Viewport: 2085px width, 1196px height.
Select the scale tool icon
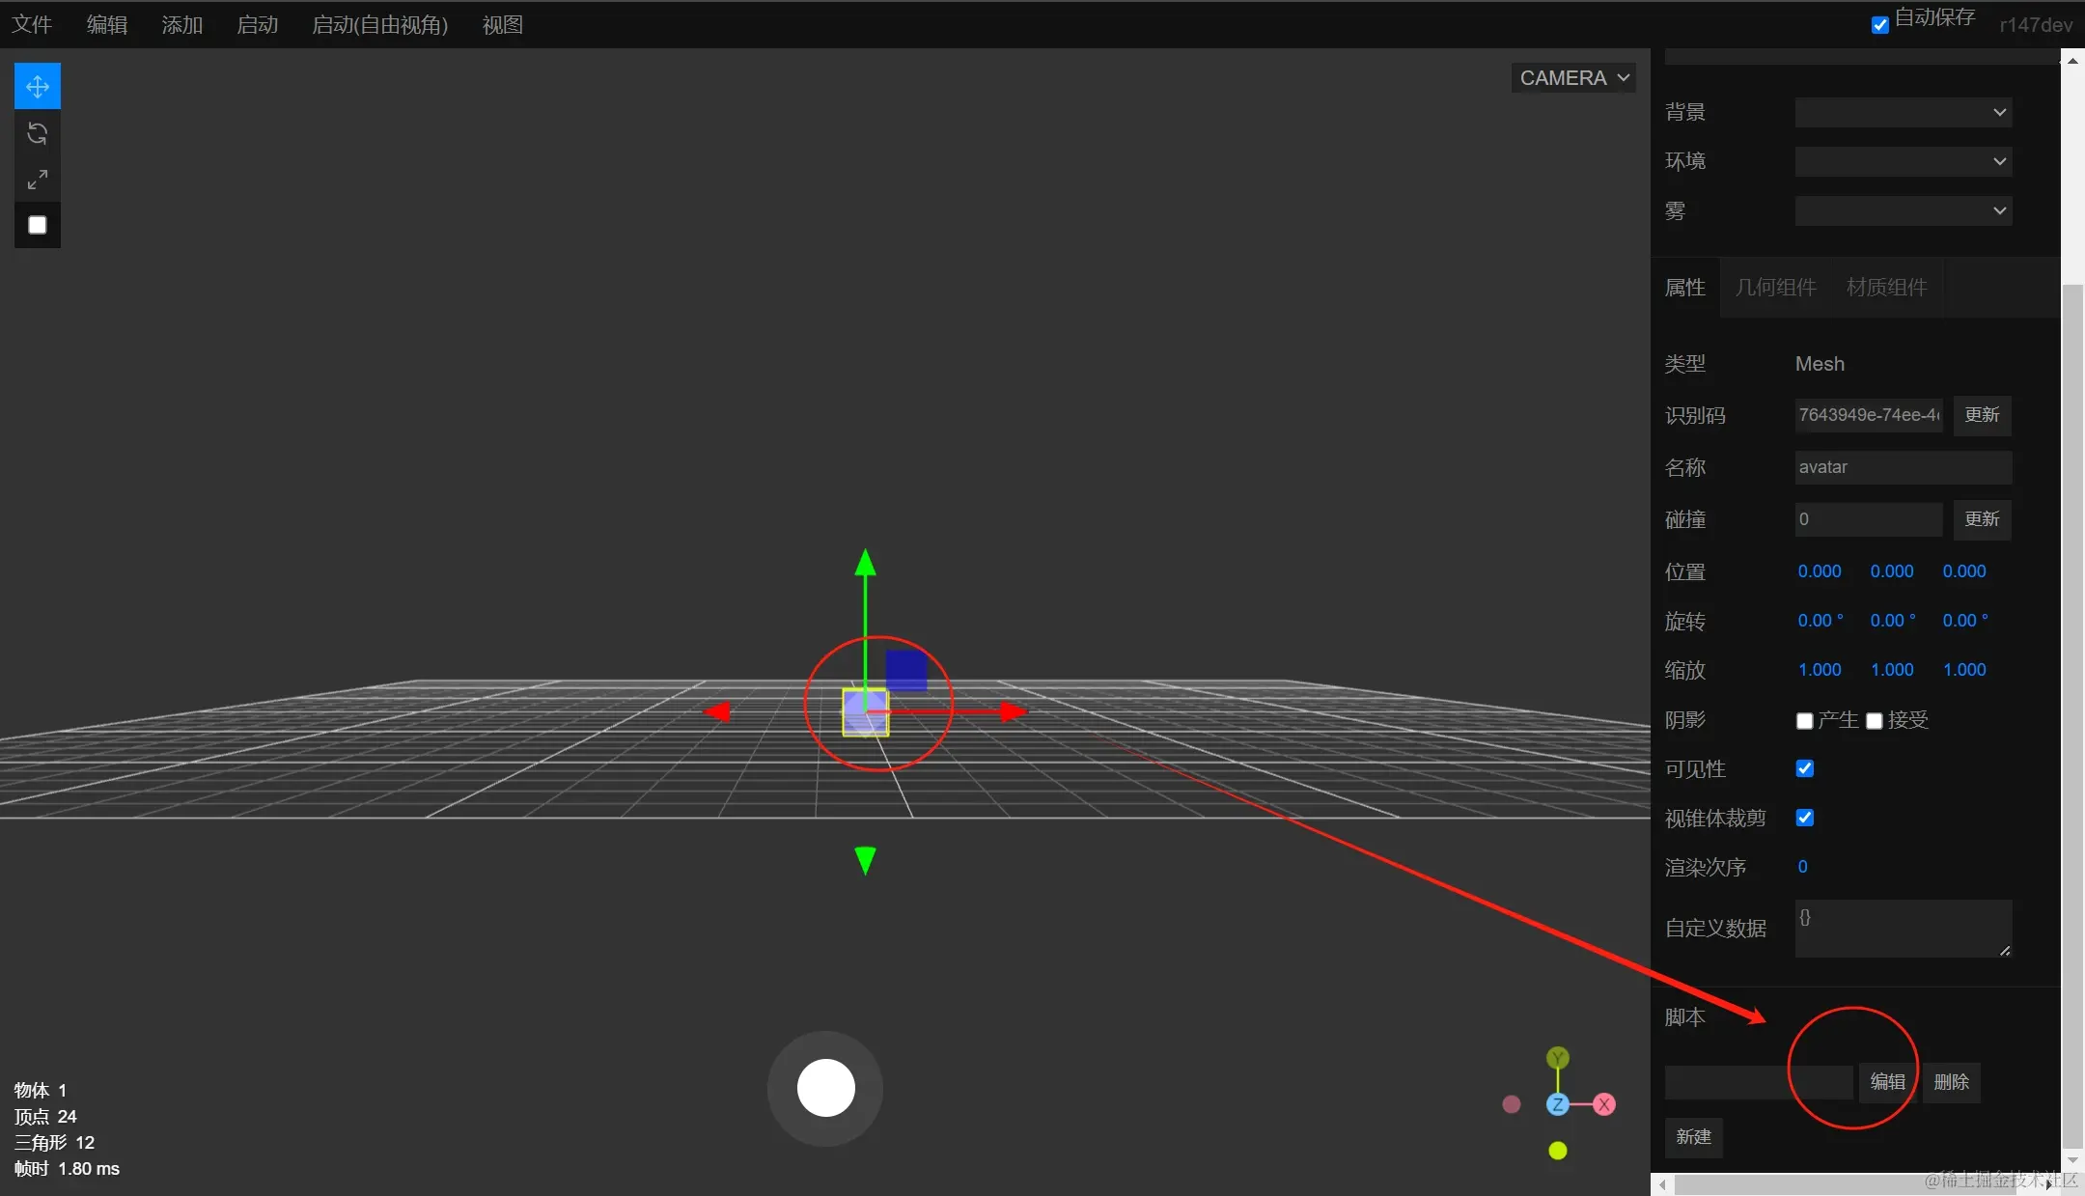[x=38, y=180]
